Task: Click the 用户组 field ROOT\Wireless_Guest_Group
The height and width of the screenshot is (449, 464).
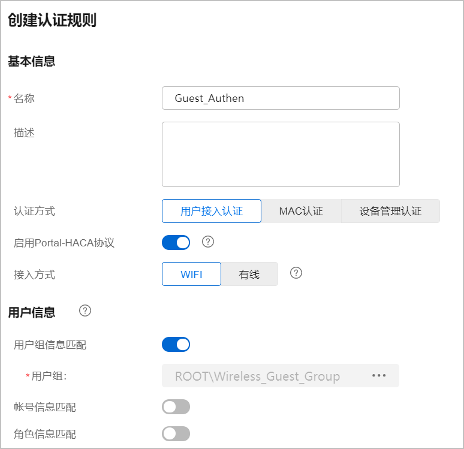Action: point(281,376)
